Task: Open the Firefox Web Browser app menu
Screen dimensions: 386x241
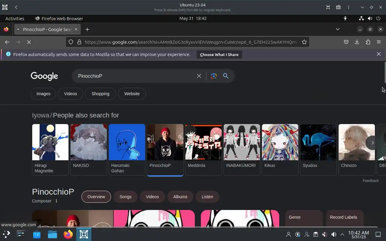Action: coord(59,18)
